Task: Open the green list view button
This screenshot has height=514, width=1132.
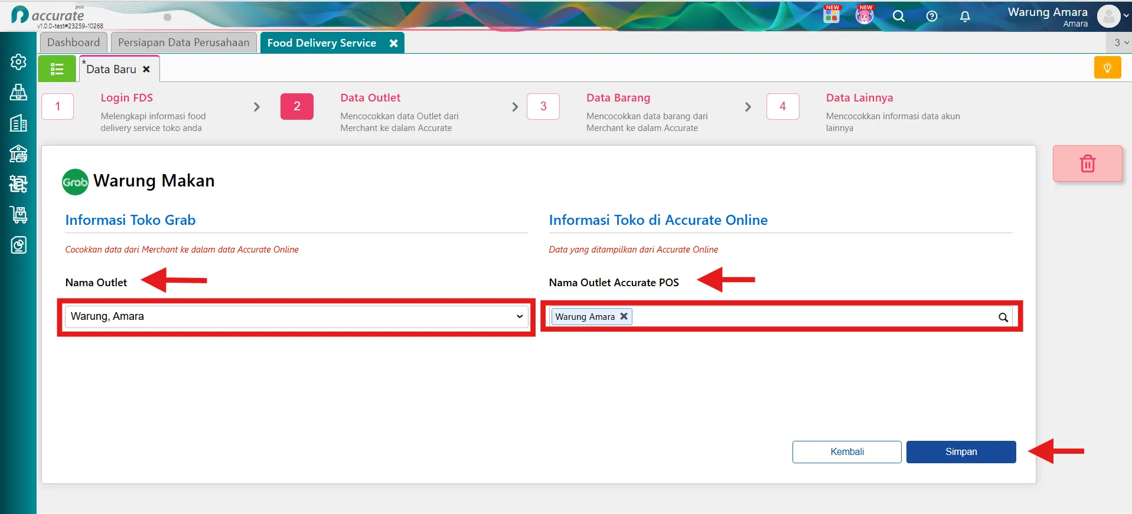Action: tap(57, 69)
